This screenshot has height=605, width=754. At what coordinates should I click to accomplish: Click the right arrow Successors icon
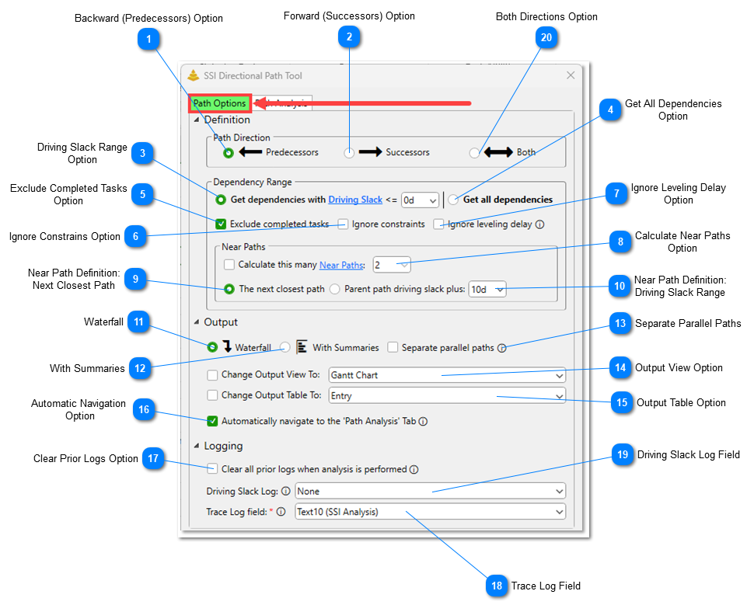click(x=370, y=152)
